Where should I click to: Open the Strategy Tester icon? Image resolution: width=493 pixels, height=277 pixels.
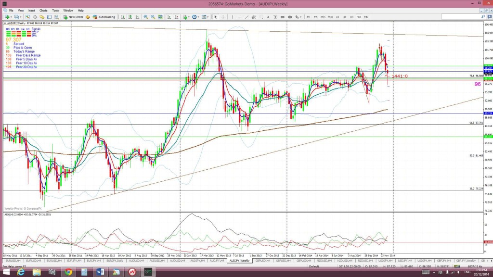point(57,17)
